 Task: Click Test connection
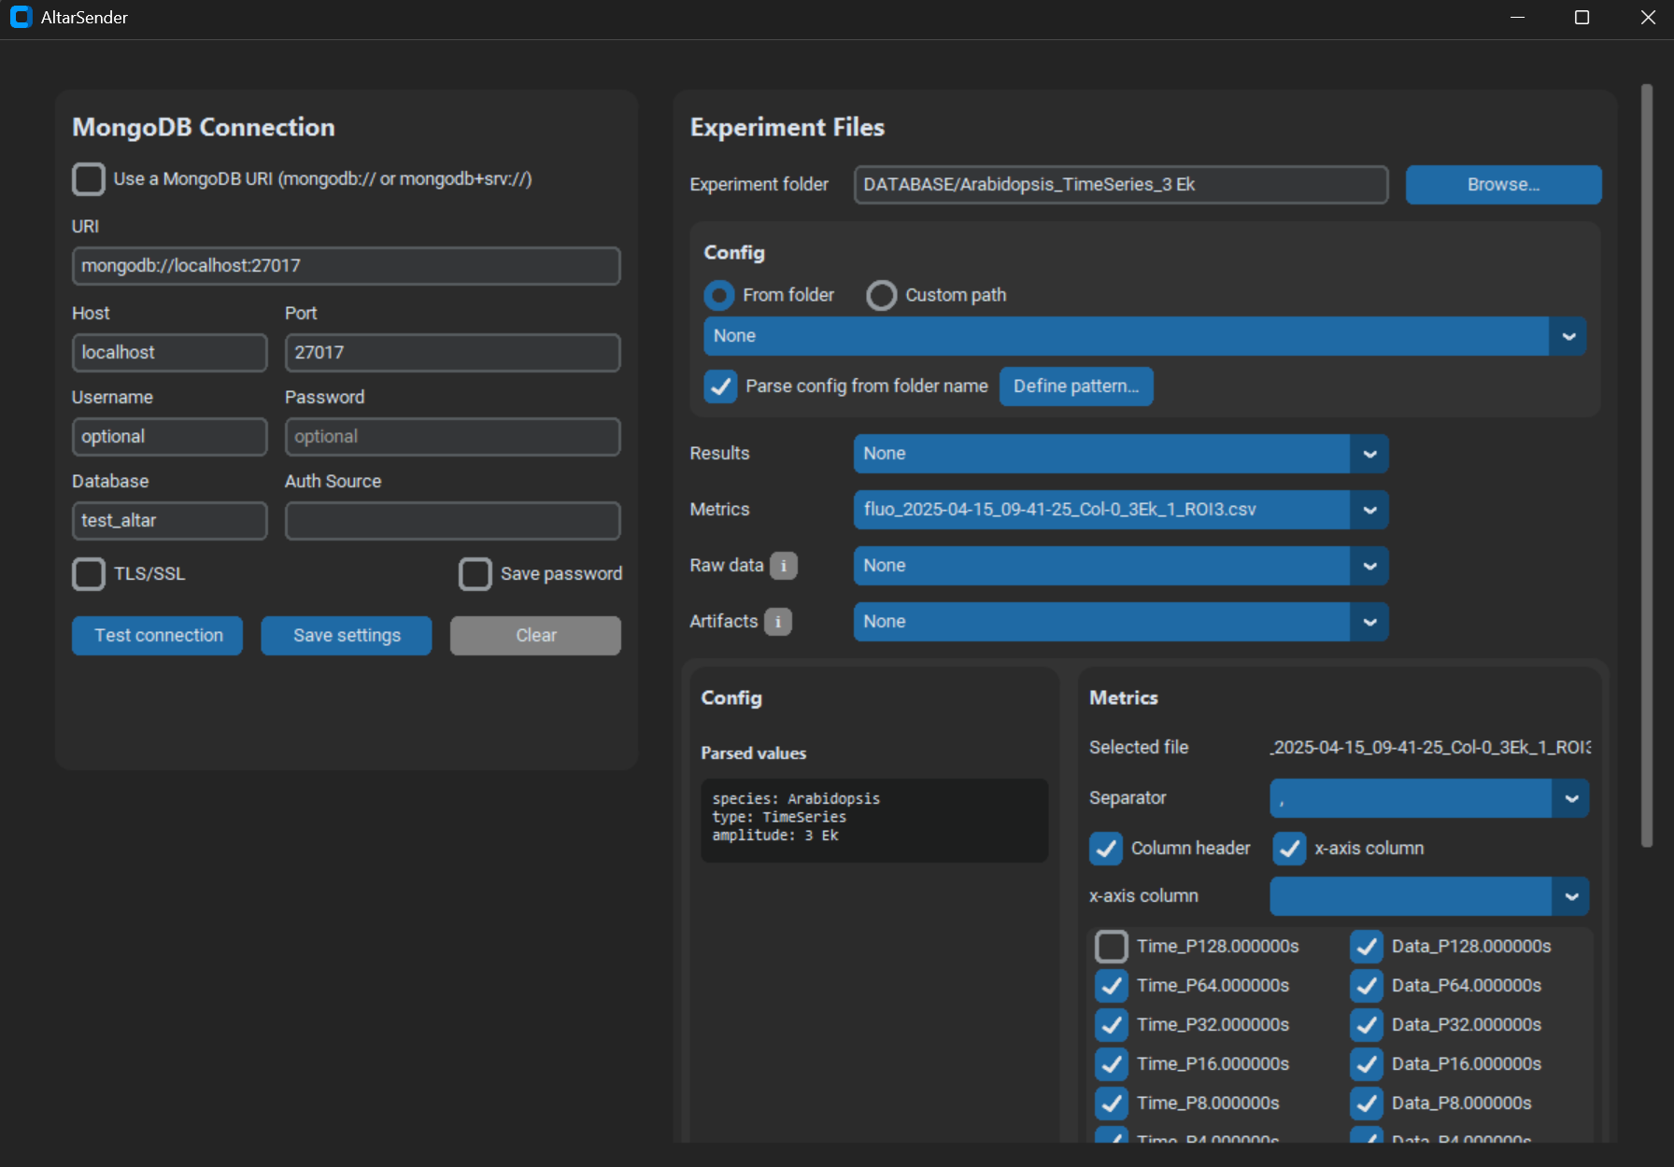click(156, 636)
